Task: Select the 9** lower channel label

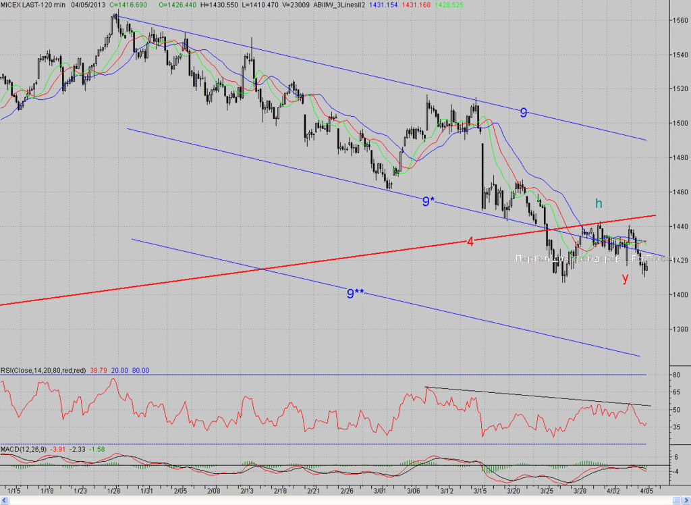Action: [355, 293]
